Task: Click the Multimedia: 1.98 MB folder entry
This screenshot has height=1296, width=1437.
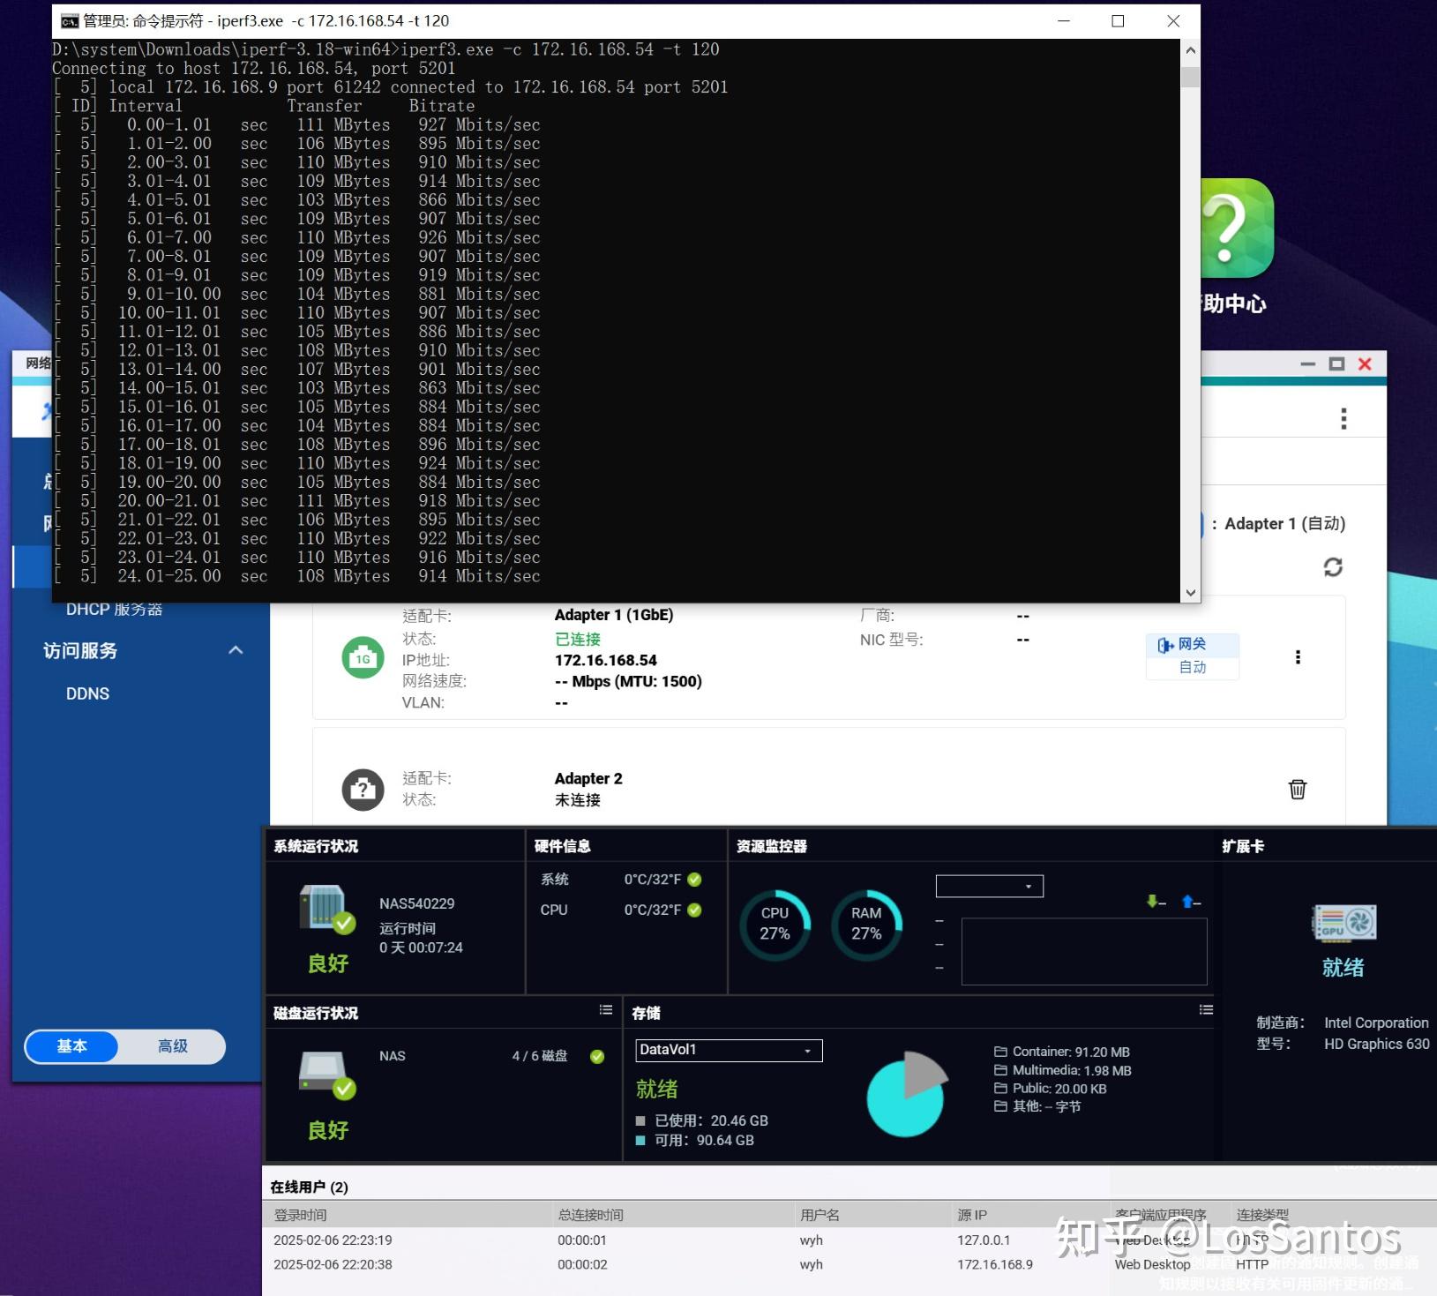Action: pyautogui.click(x=1063, y=1070)
